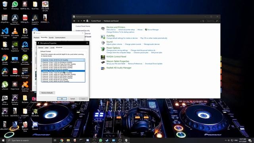
Task: Click Adjust system volume link
Action: 114,44
